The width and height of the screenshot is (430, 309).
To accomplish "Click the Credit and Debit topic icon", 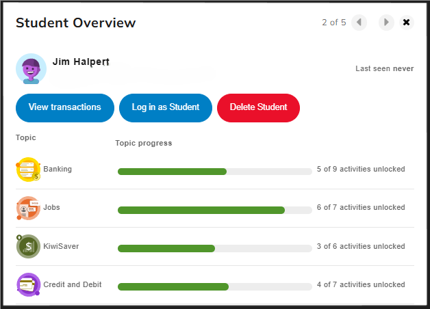I will click(28, 284).
